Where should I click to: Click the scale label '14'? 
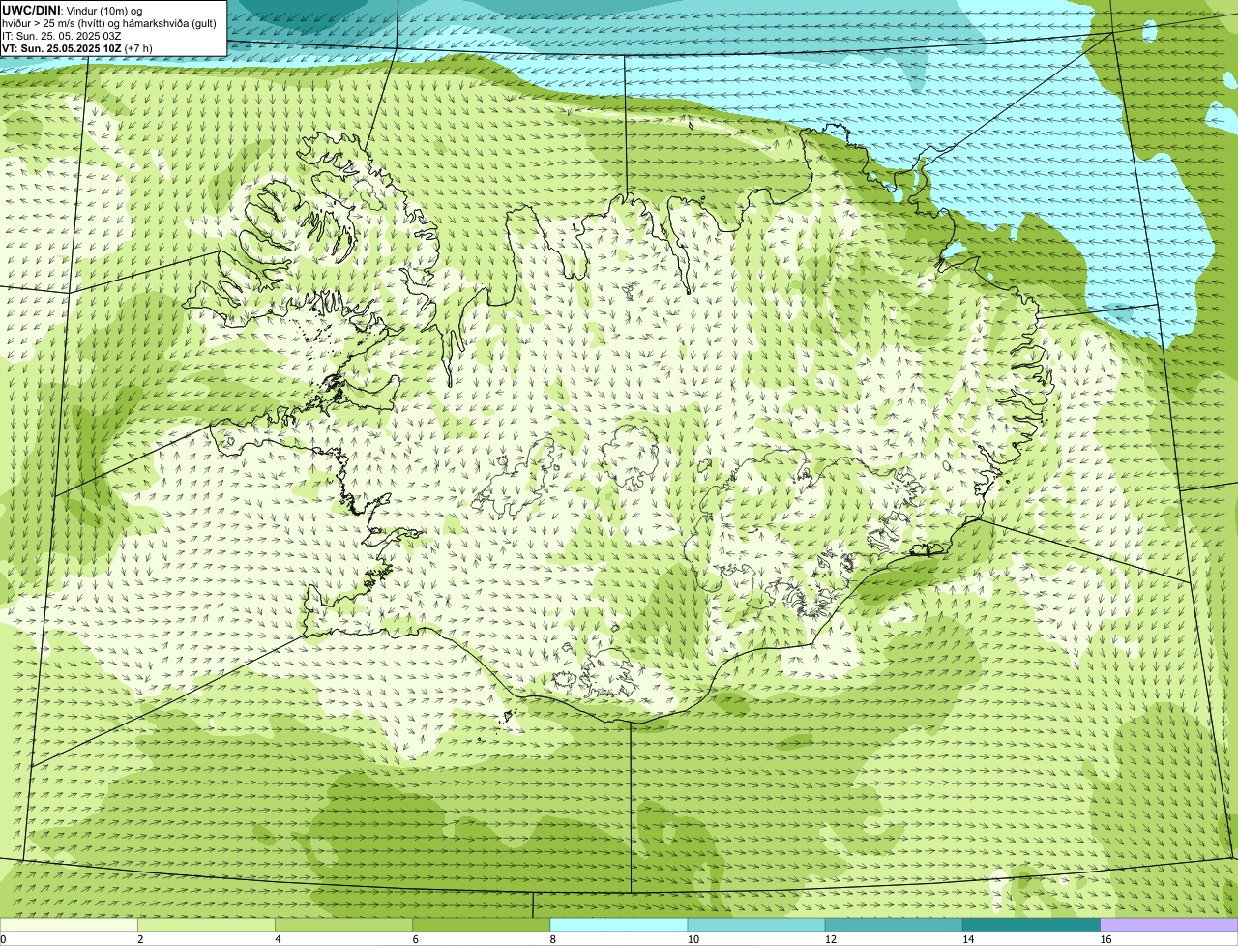coord(968,939)
